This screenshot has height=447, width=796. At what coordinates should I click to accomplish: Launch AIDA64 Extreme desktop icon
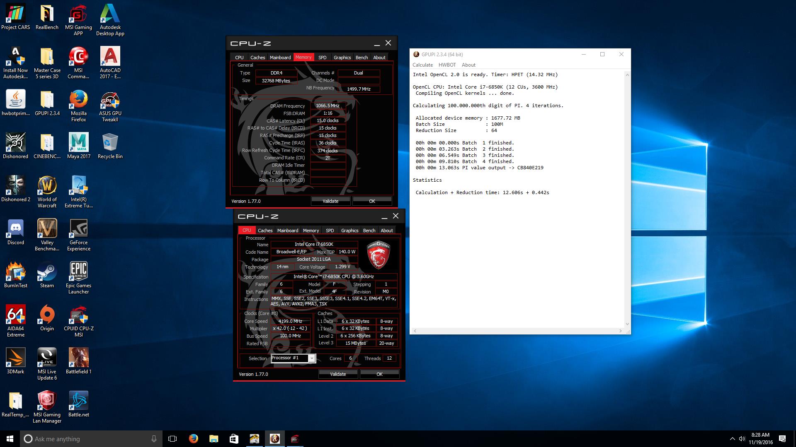coord(15,321)
